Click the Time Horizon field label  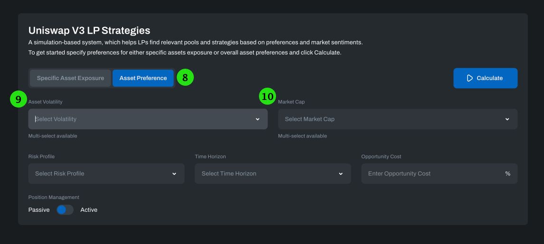click(210, 156)
